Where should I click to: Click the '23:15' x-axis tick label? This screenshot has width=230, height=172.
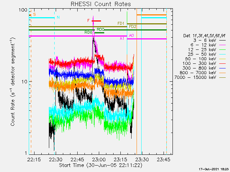point(120,159)
